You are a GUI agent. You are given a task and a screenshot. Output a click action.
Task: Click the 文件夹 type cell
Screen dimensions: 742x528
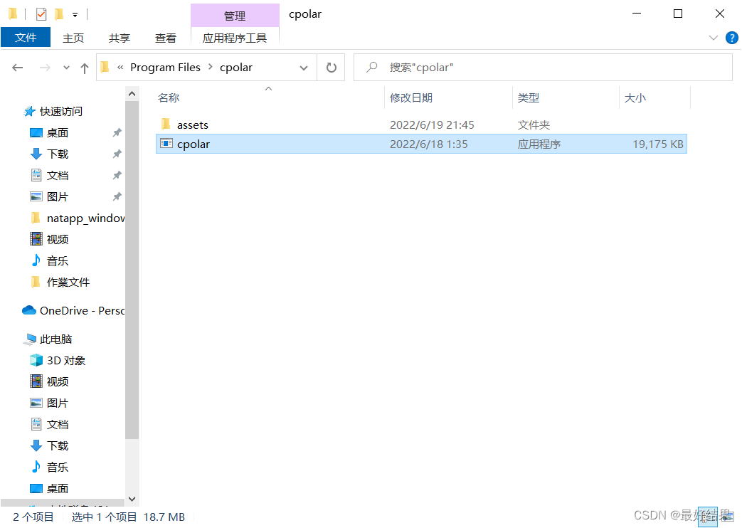click(534, 125)
